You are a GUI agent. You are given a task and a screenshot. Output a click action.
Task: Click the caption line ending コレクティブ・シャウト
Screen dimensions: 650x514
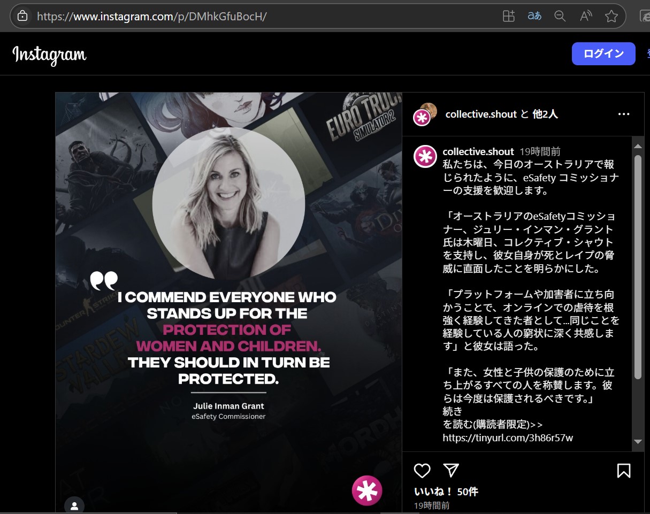pos(528,242)
